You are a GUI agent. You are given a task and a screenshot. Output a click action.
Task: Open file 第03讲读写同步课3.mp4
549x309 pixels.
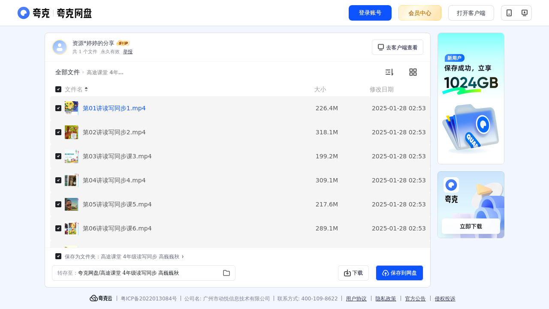click(x=117, y=156)
